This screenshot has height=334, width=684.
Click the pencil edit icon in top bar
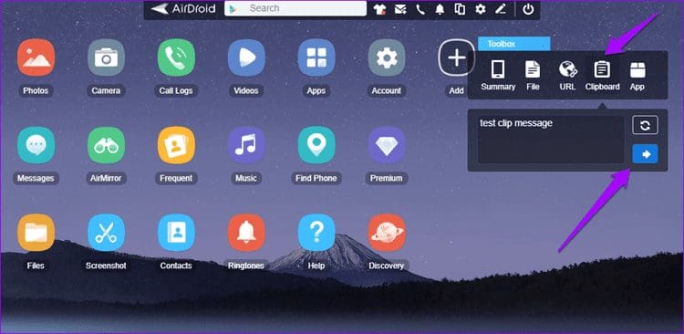(501, 9)
